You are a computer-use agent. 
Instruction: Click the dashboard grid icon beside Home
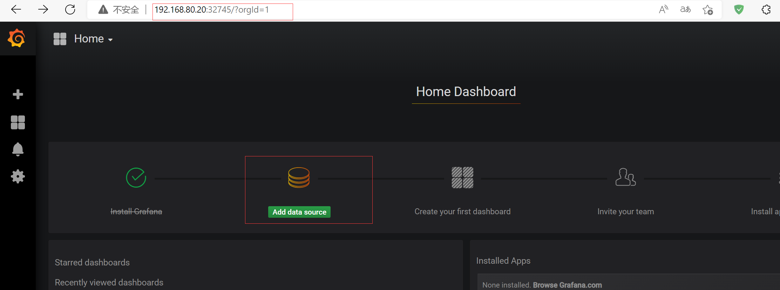(x=60, y=39)
